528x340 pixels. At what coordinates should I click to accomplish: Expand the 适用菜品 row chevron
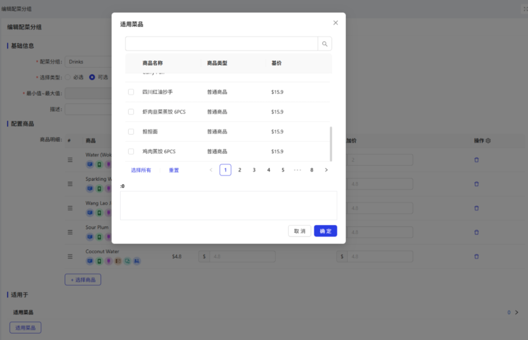pos(517,312)
